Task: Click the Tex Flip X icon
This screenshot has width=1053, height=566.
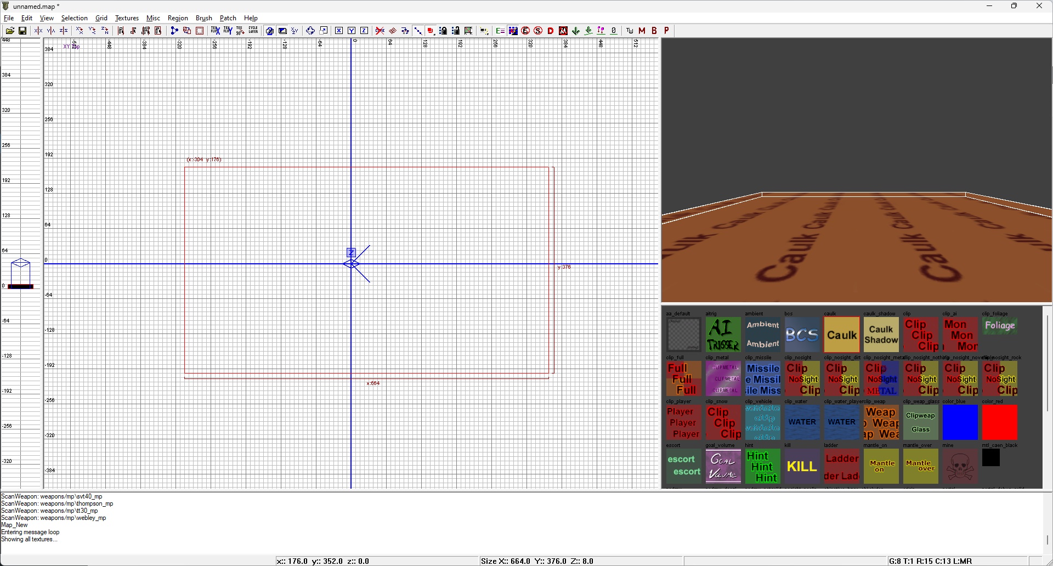Action: click(x=216, y=31)
